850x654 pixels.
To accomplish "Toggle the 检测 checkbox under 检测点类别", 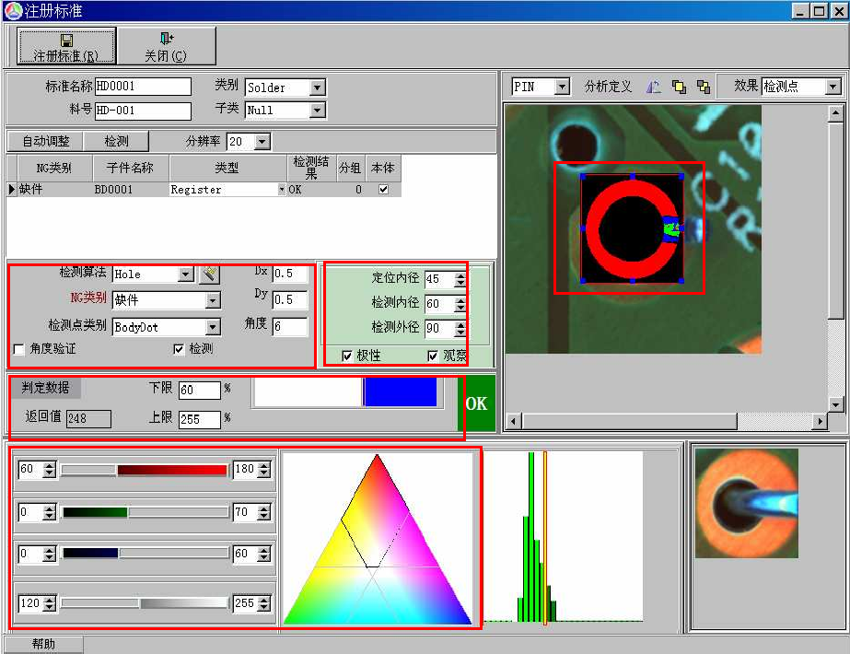I will (x=179, y=349).
